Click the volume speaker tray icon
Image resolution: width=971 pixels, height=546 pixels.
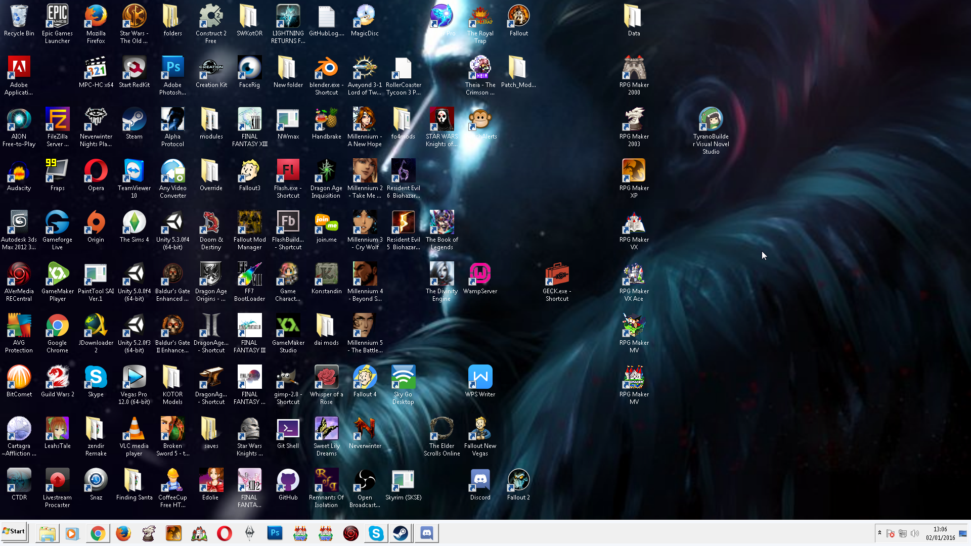point(915,533)
